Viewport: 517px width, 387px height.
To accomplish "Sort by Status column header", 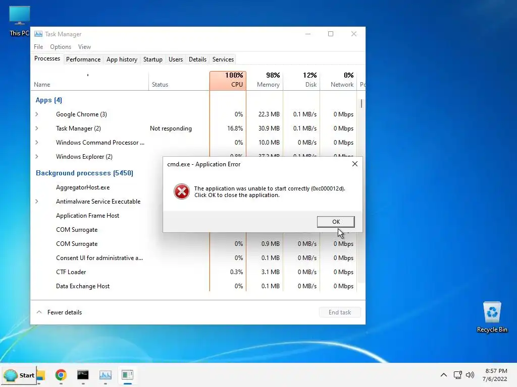I will (x=179, y=80).
